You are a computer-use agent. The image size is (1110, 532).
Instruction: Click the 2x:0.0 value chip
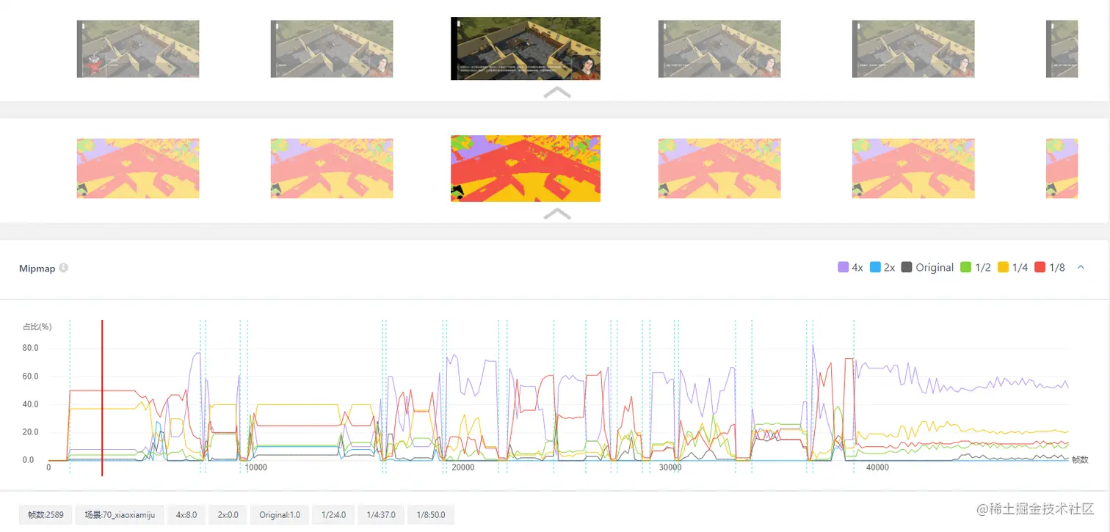tap(228, 515)
